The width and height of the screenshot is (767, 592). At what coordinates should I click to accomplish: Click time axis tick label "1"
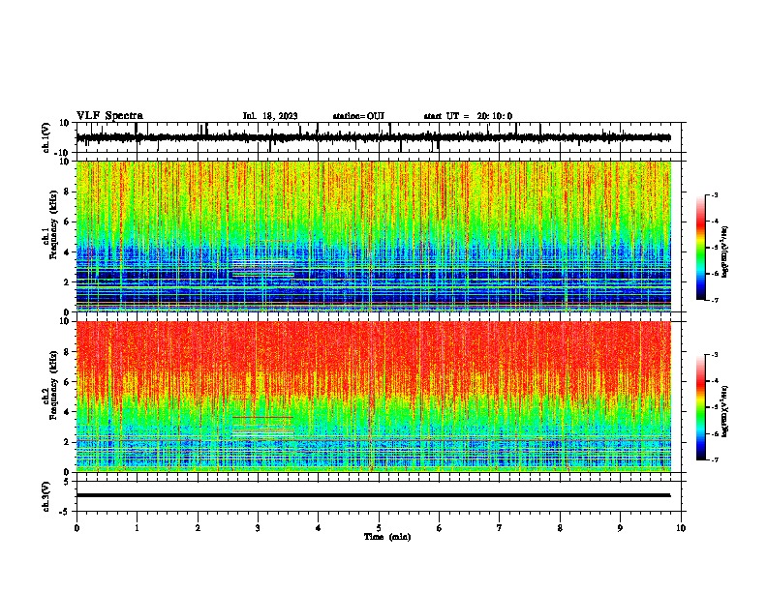[x=137, y=528]
